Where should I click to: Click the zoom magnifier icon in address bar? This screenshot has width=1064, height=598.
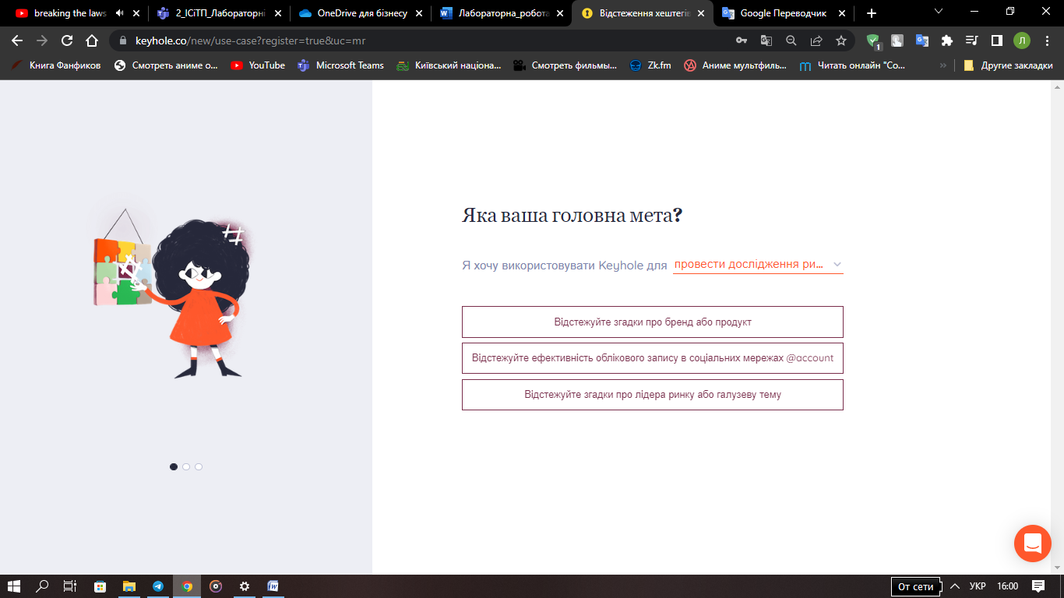(x=791, y=40)
